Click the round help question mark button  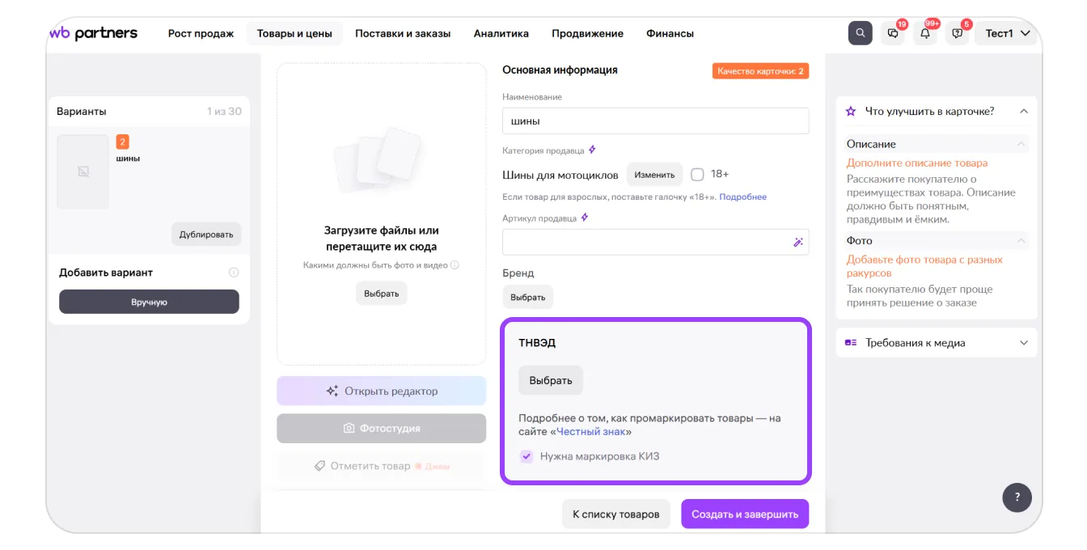pyautogui.click(x=1017, y=497)
